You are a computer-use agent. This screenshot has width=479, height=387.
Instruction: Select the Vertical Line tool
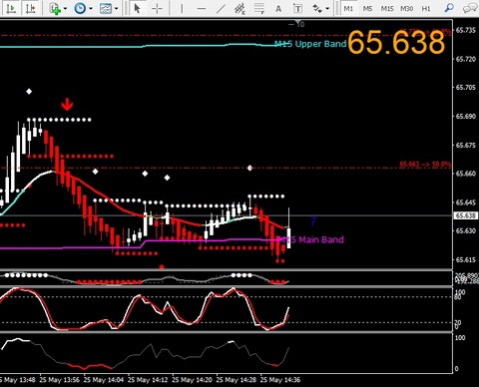coord(182,8)
